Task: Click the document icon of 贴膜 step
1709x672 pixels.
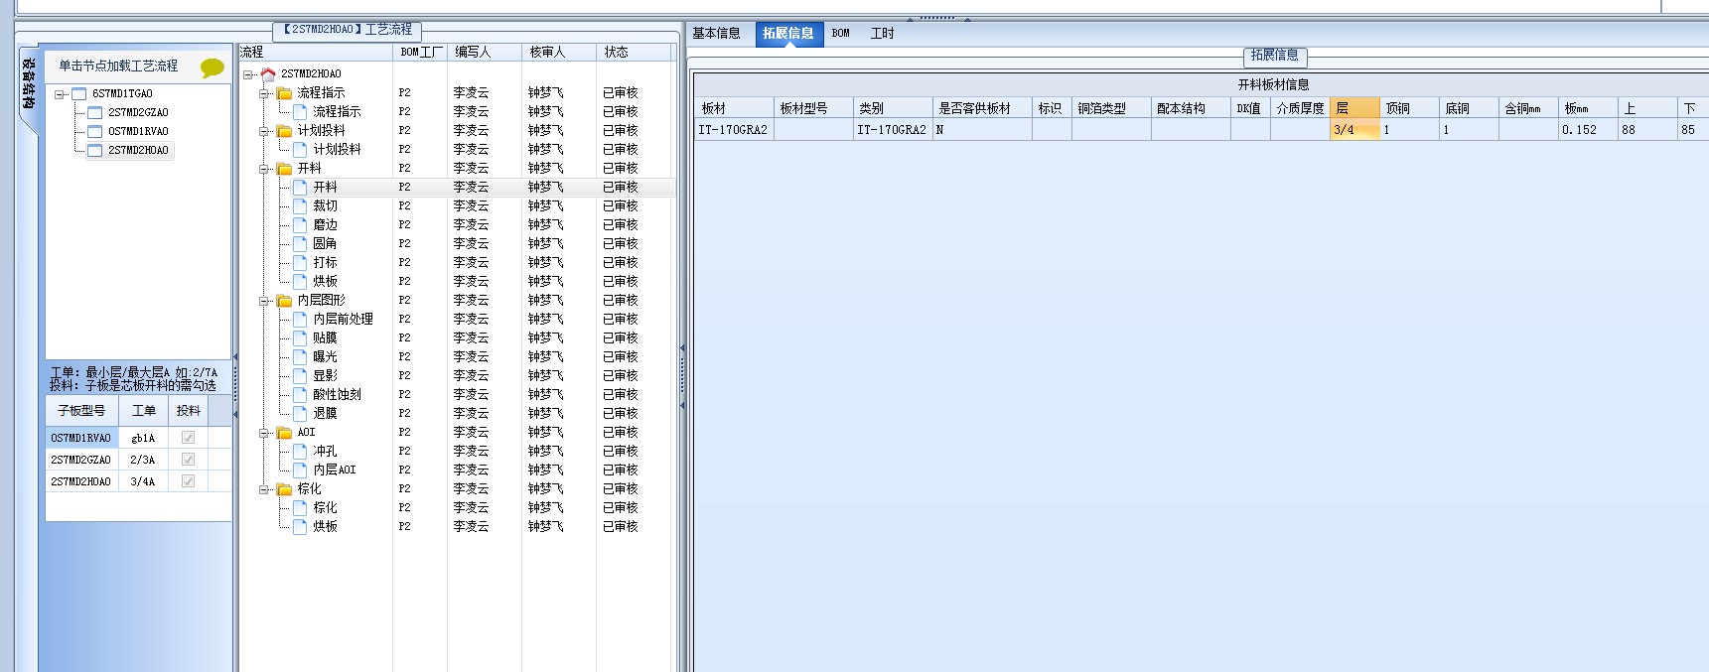Action: pyautogui.click(x=300, y=337)
